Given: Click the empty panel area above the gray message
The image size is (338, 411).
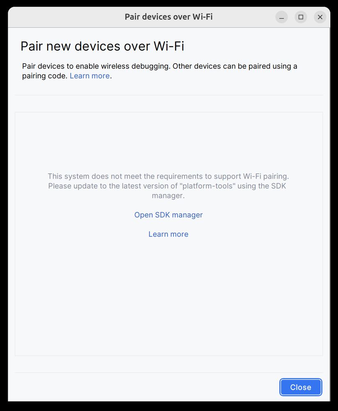Looking at the screenshot, I should 169,141.
